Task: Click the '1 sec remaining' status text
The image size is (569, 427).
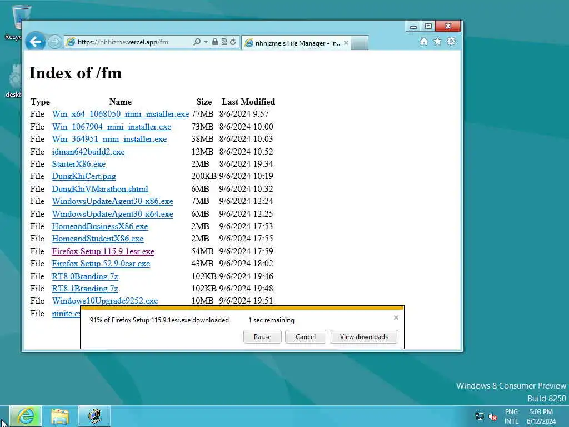Action: point(271,320)
